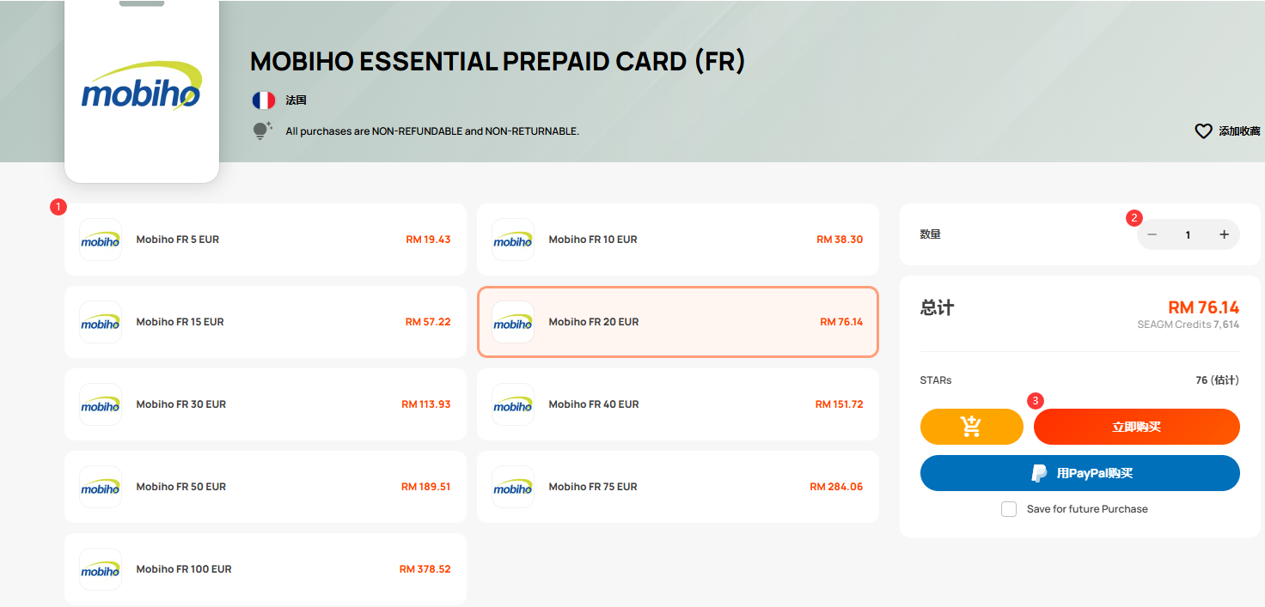Enable Save for future Purchase checkbox

point(1009,509)
